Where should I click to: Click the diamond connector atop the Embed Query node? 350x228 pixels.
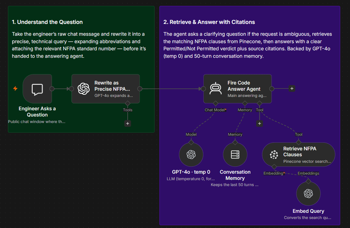tap(308, 181)
